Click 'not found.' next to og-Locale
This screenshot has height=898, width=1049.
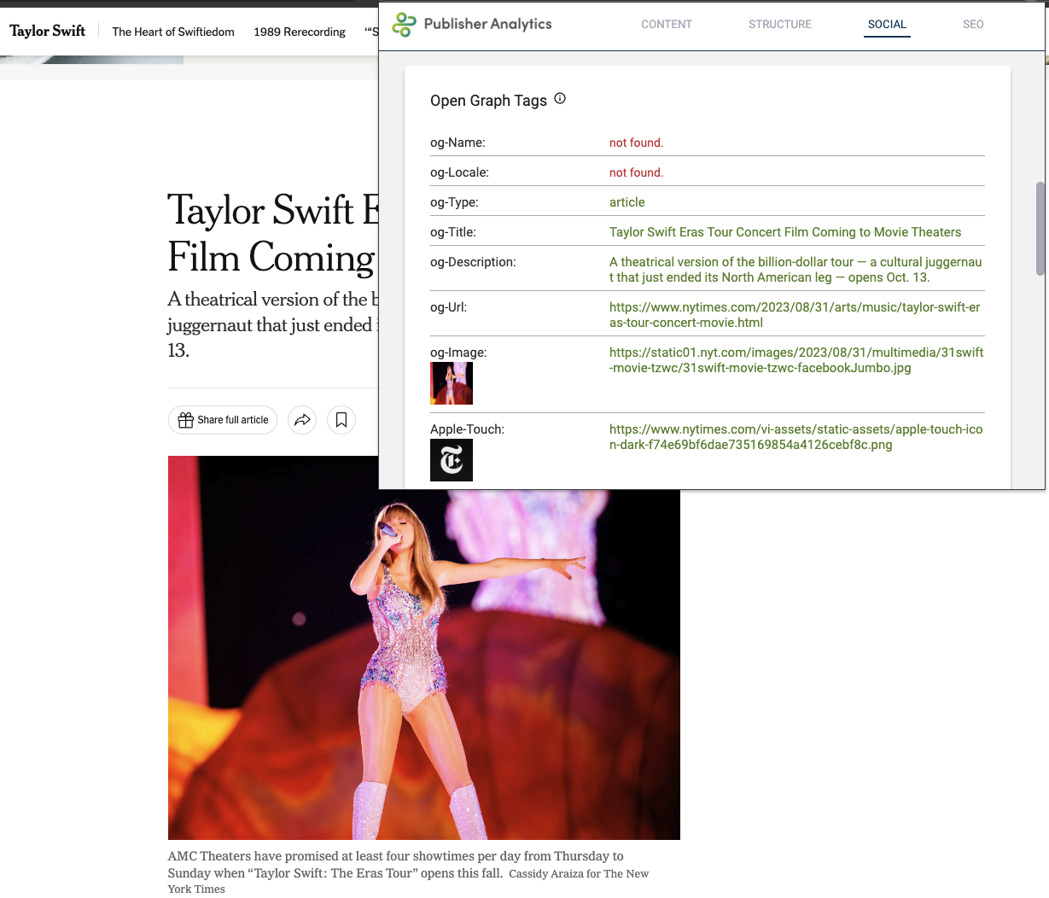point(636,172)
